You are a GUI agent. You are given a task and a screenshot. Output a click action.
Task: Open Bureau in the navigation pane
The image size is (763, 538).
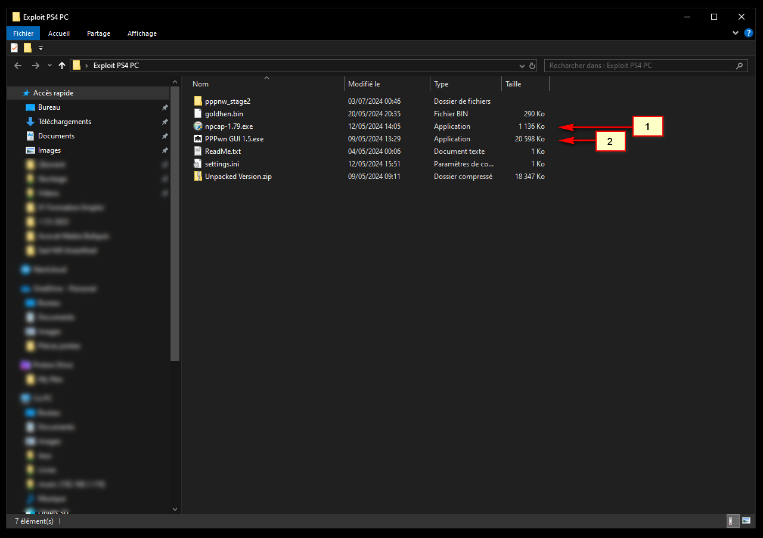[49, 107]
